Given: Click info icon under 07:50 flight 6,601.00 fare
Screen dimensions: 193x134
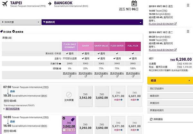Looking at the screenshot, I should [138, 100].
